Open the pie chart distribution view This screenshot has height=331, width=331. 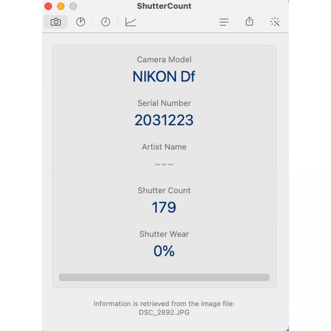[81, 22]
